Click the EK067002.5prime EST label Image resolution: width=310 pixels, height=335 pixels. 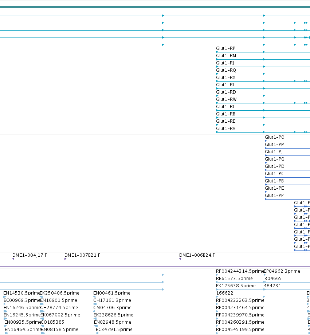(x=60, y=315)
